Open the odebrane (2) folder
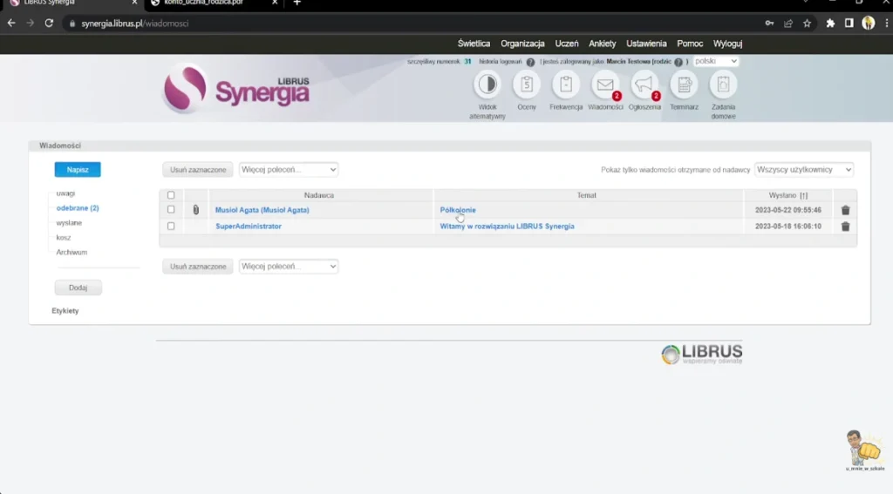The height and width of the screenshot is (494, 893). point(78,208)
